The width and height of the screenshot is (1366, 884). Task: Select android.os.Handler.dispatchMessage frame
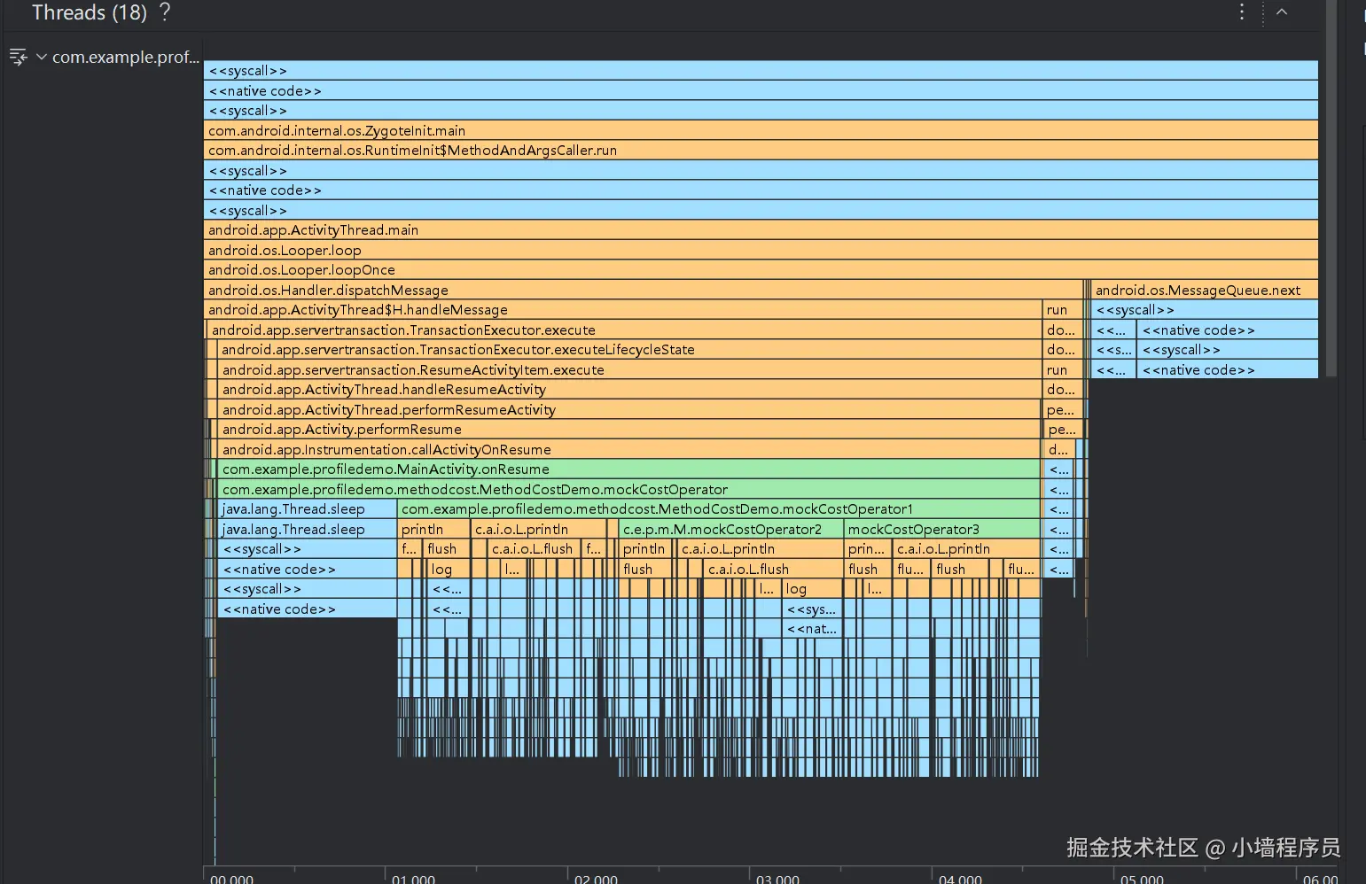[643, 290]
